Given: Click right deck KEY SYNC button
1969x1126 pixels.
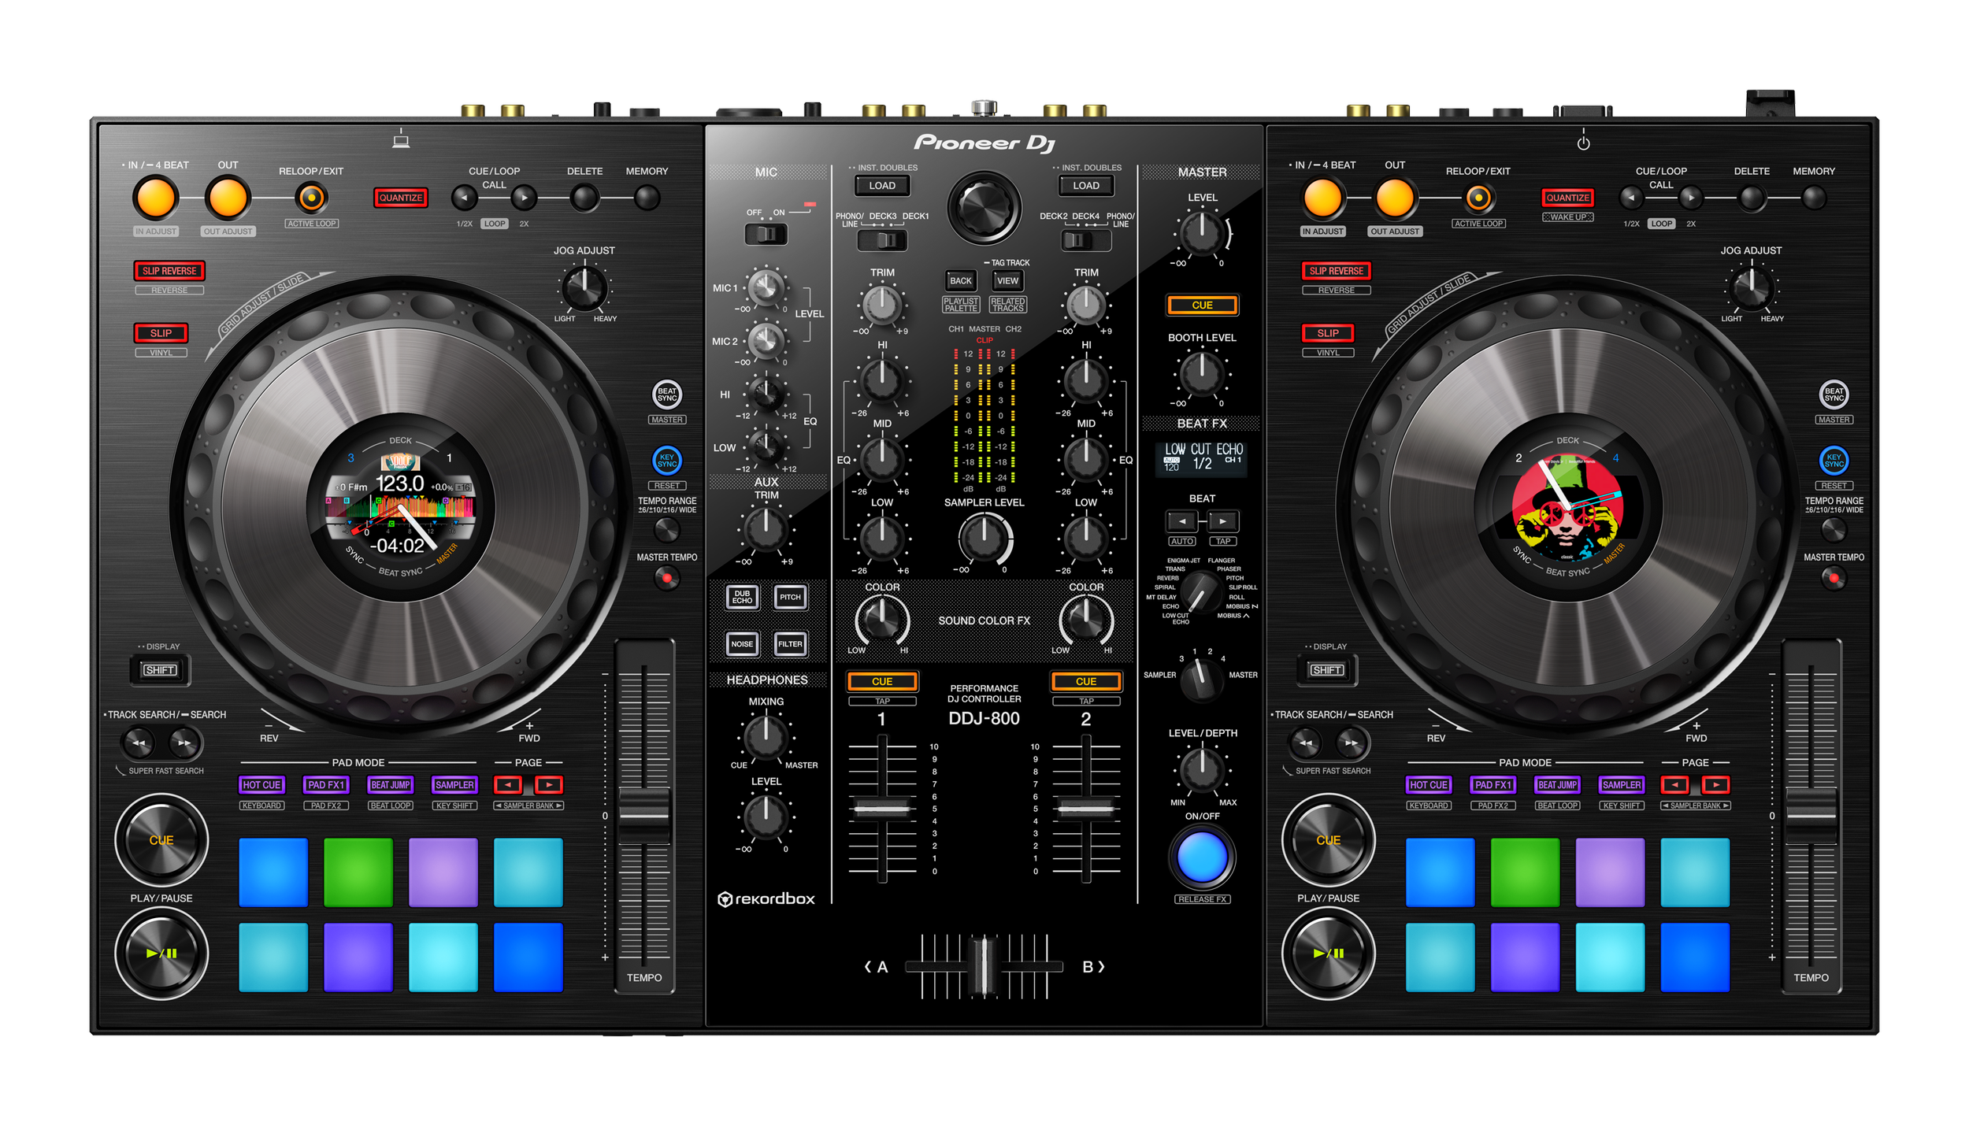Looking at the screenshot, I should tap(1834, 461).
